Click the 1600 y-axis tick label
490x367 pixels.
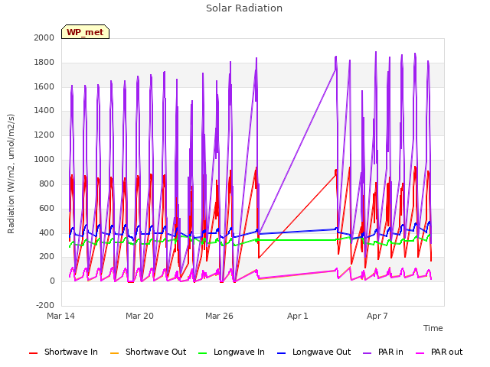point(44,86)
